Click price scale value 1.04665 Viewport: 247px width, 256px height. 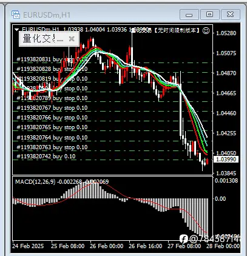click(226, 93)
